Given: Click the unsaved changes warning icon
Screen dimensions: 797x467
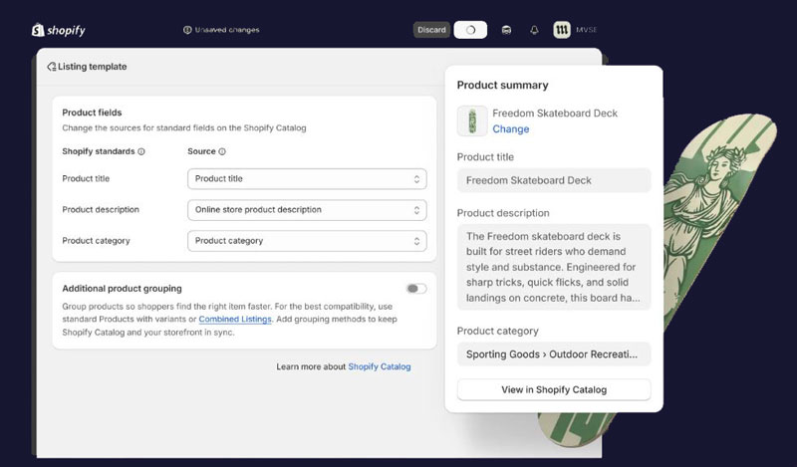Looking at the screenshot, I should pyautogui.click(x=187, y=30).
